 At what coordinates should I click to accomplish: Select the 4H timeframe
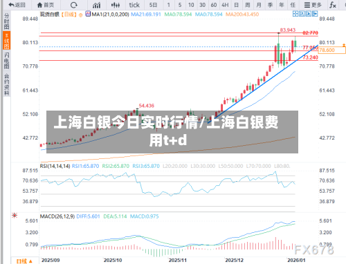tap(225, 5)
